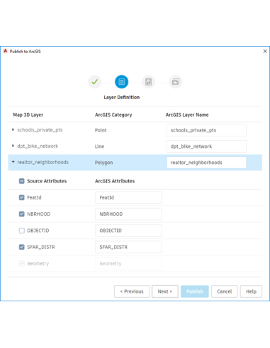Click the Publish button
The image size is (270, 348).
[195, 291]
